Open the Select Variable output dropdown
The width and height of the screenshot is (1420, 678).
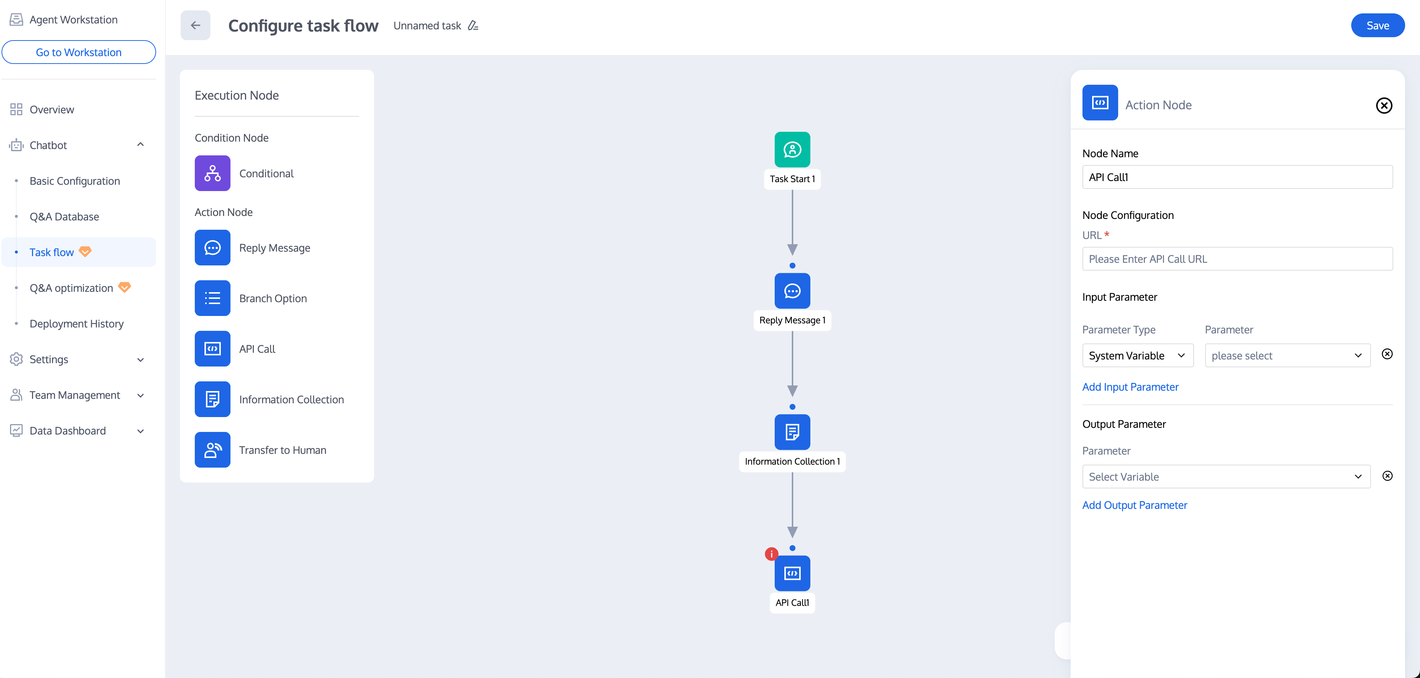coord(1226,476)
